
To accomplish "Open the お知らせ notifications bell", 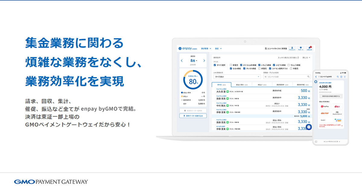I will [309, 48].
